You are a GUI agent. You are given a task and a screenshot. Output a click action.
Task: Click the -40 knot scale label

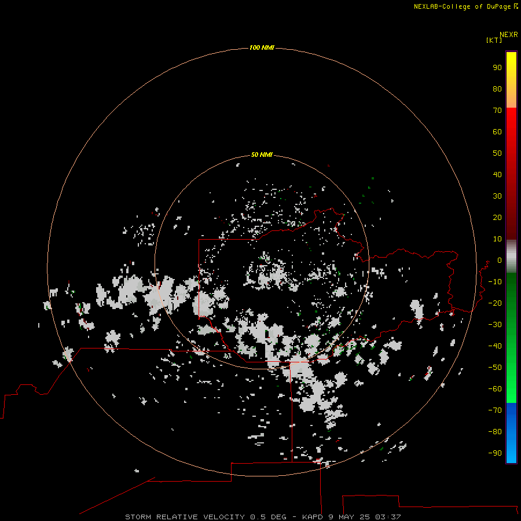495,346
